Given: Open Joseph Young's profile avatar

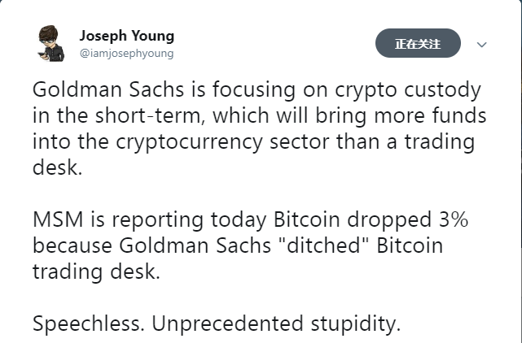Looking at the screenshot, I should 51,43.
